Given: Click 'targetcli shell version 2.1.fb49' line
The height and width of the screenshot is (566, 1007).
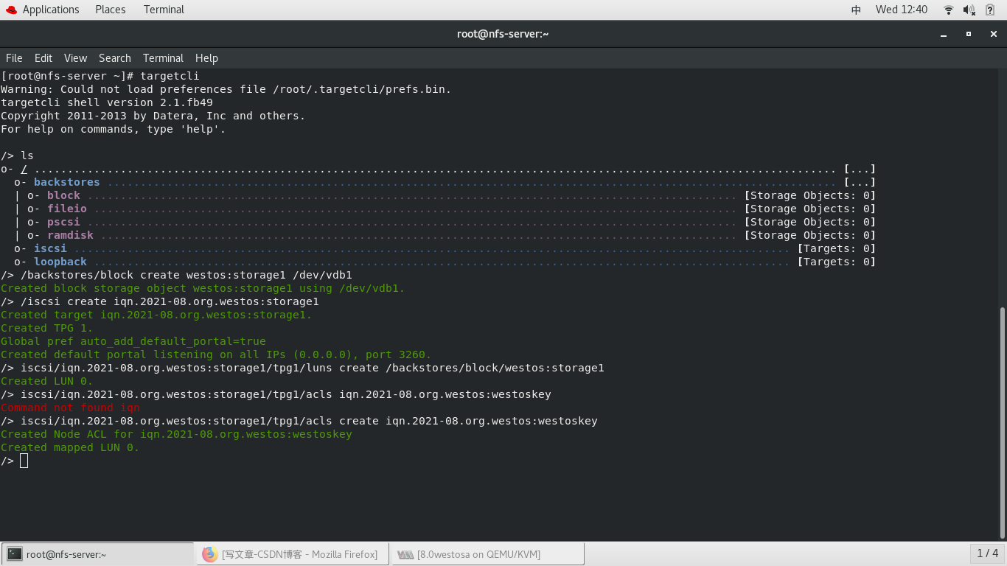Looking at the screenshot, I should (x=107, y=102).
